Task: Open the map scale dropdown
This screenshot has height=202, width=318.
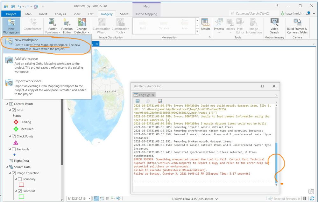Action: click(90, 199)
